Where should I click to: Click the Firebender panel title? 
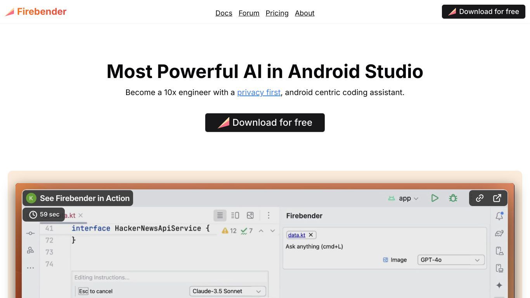(304, 216)
